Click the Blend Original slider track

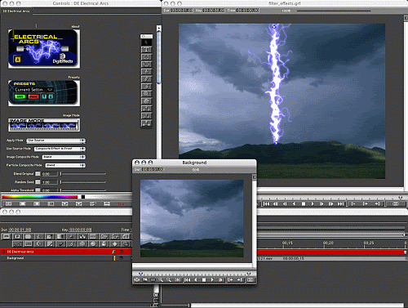tap(83, 174)
